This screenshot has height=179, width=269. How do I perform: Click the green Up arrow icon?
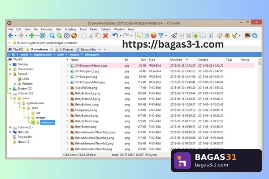(32, 36)
